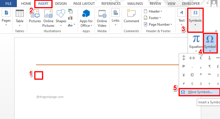The image size is (220, 119).
Task: Choose the rupee currency symbol
Action: pyautogui.click(x=209, y=66)
